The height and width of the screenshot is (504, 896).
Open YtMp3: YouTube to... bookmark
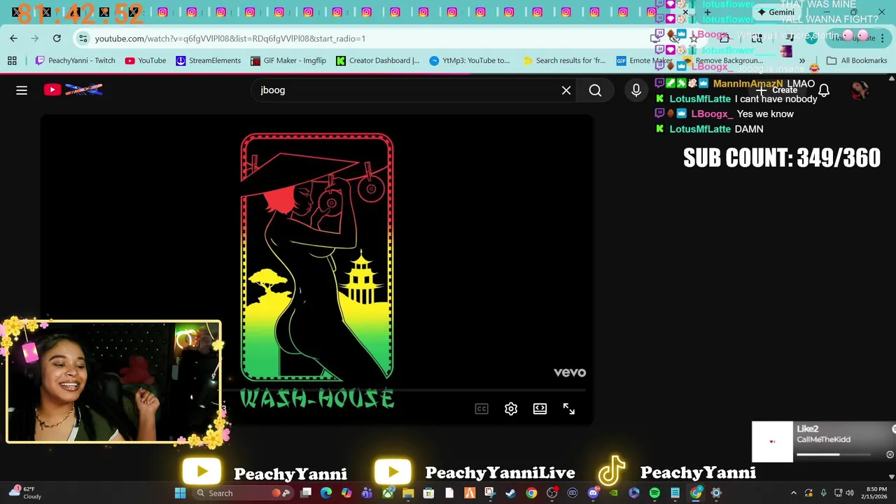click(x=470, y=61)
